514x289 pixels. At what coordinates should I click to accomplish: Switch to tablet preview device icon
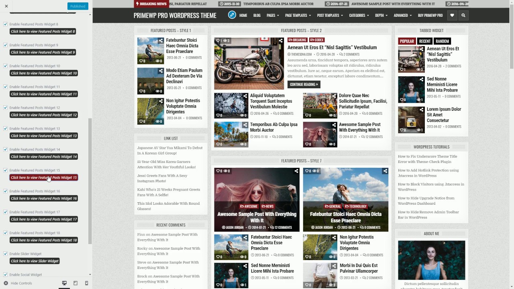(75, 283)
